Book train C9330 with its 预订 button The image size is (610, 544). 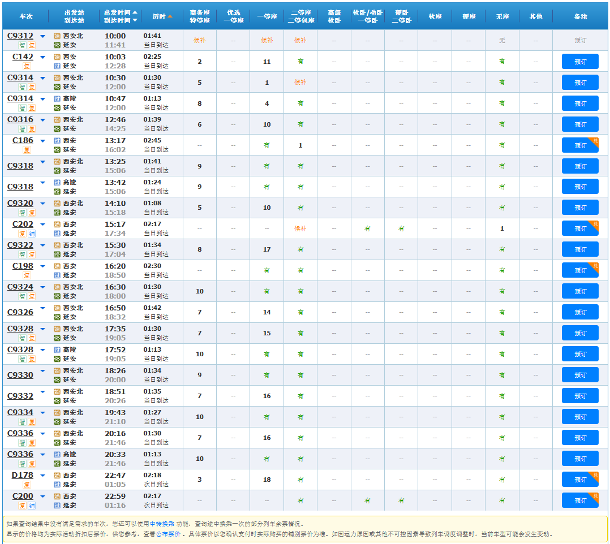pos(580,375)
